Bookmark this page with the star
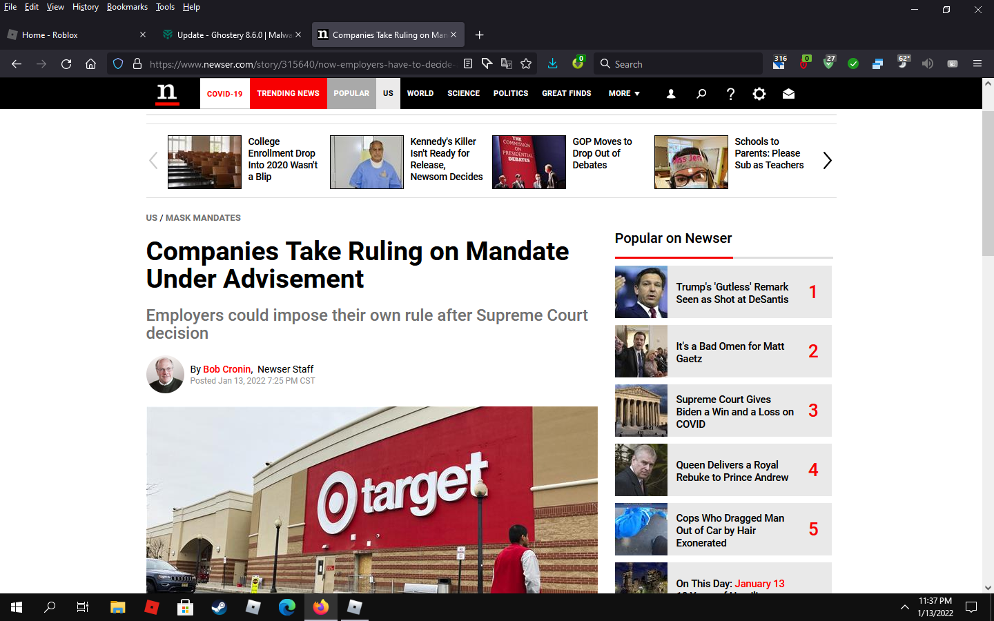This screenshot has height=621, width=994. 526,64
